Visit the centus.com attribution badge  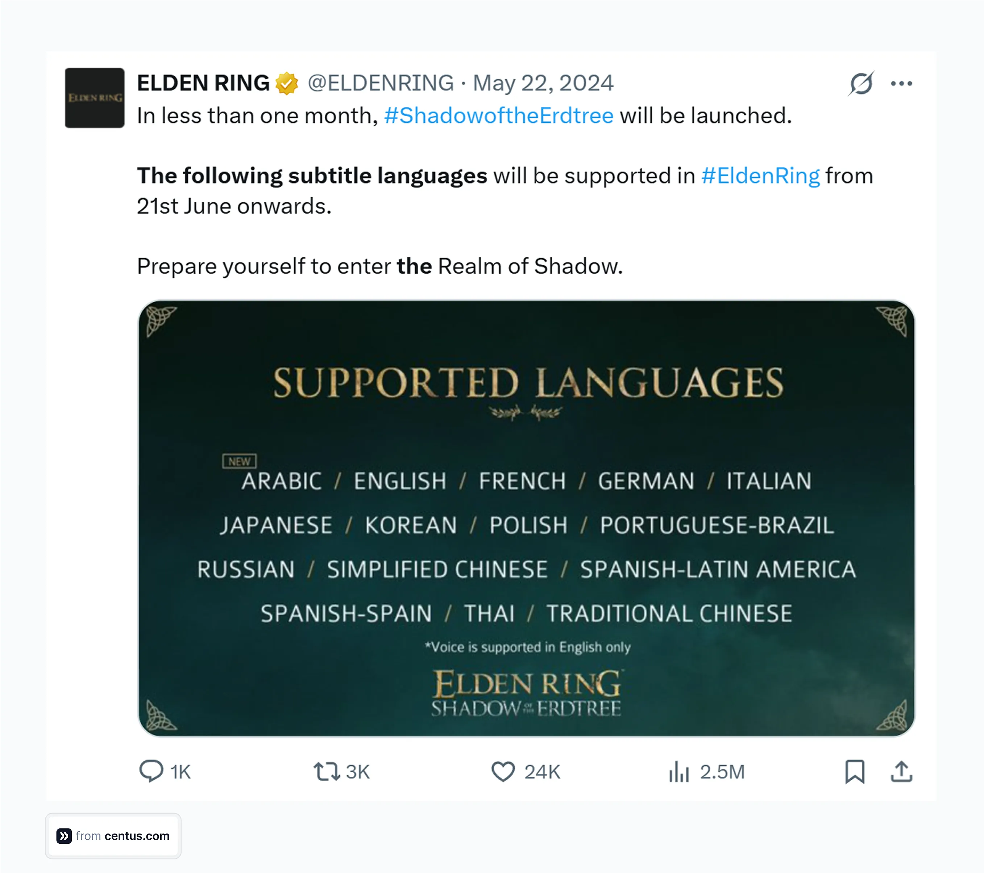pos(113,835)
